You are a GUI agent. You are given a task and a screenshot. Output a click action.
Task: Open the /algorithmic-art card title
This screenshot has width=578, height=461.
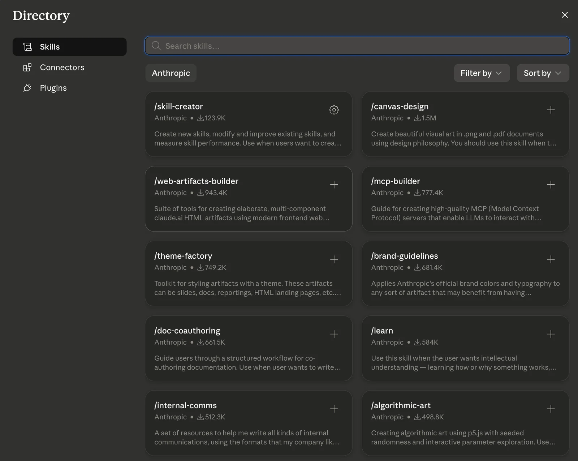401,406
